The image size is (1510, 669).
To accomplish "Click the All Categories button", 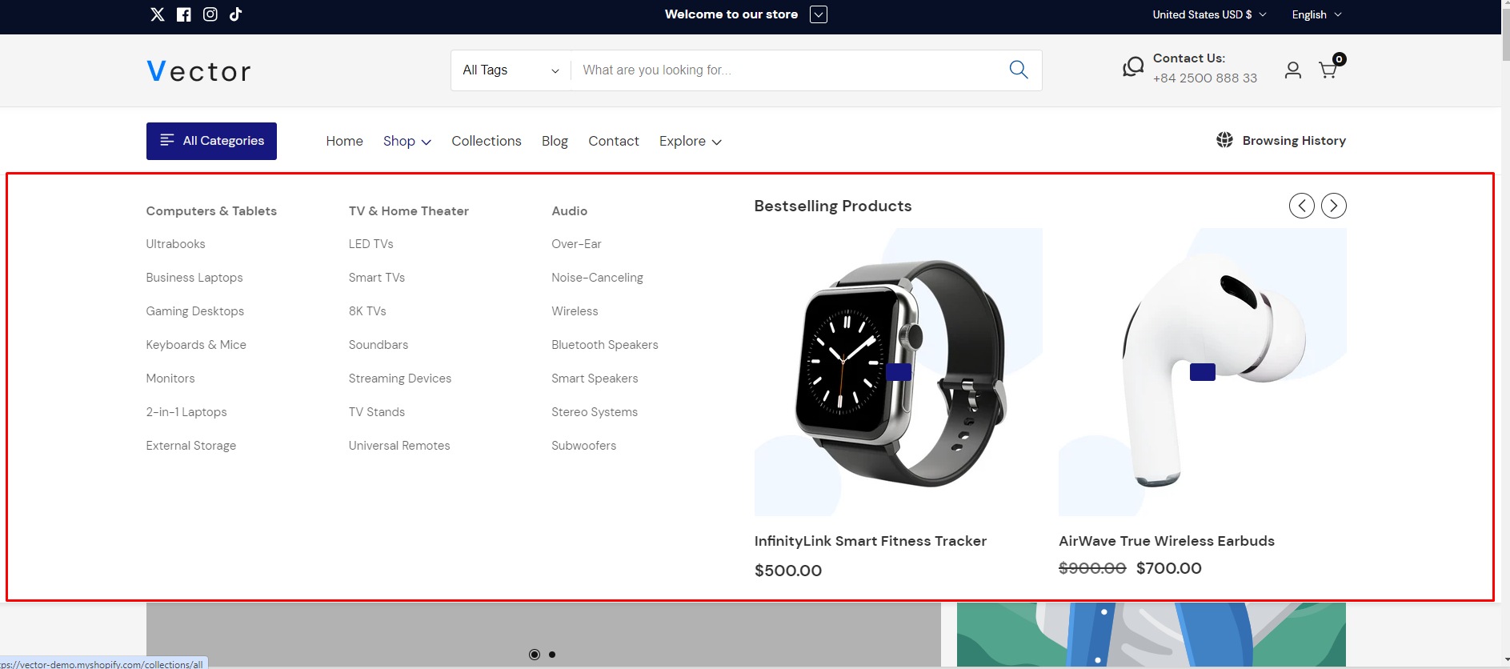I will tap(211, 141).
